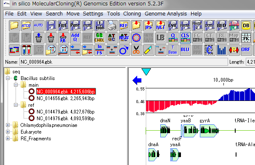Click the dnaA gene feature
The height and width of the screenshot is (165, 255).
tap(154, 155)
